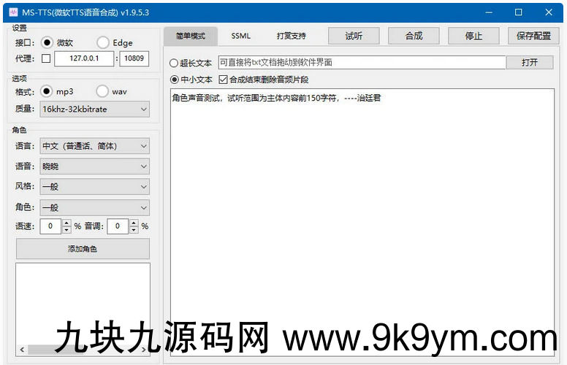567x365 pixels.
Task: Expand the 语言 language dropdown
Action: coord(95,146)
